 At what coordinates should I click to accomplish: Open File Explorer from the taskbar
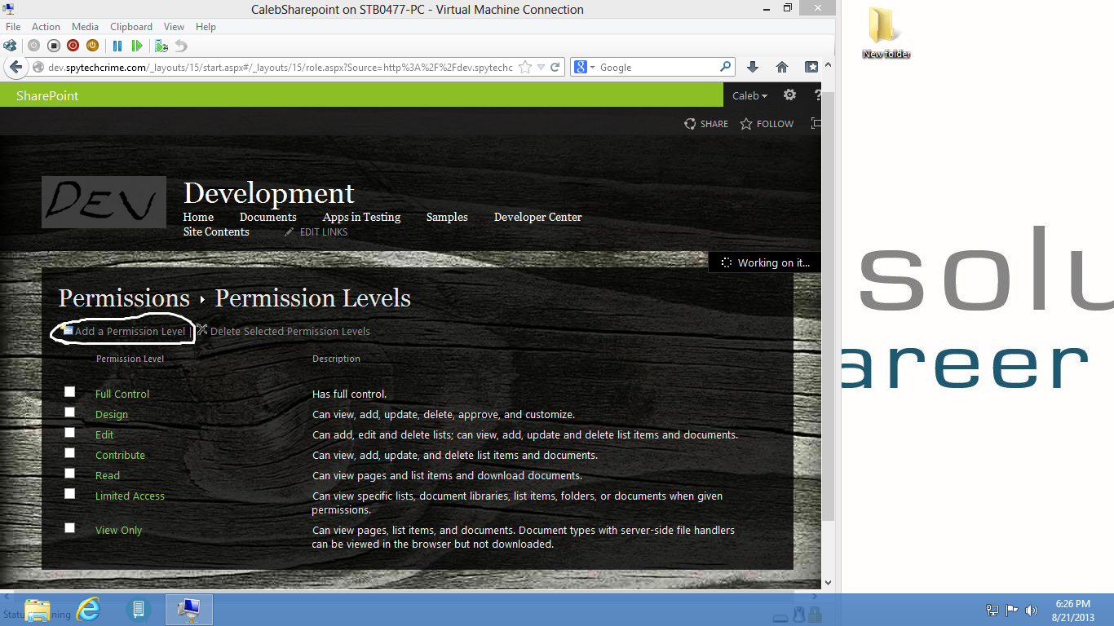click(x=38, y=610)
